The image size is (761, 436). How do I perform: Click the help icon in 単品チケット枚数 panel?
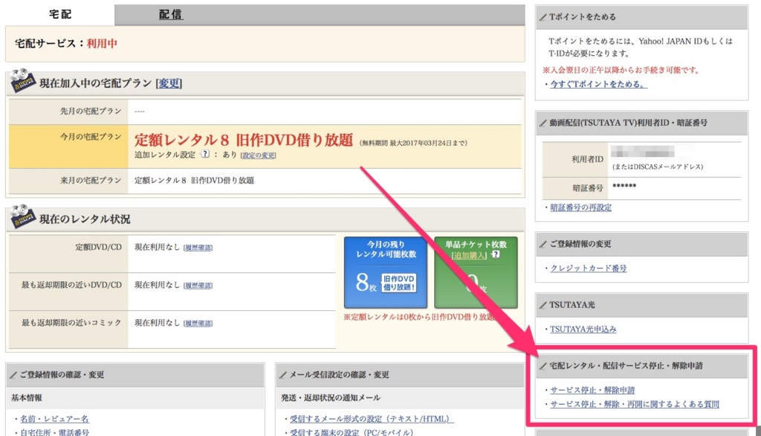[x=496, y=254]
